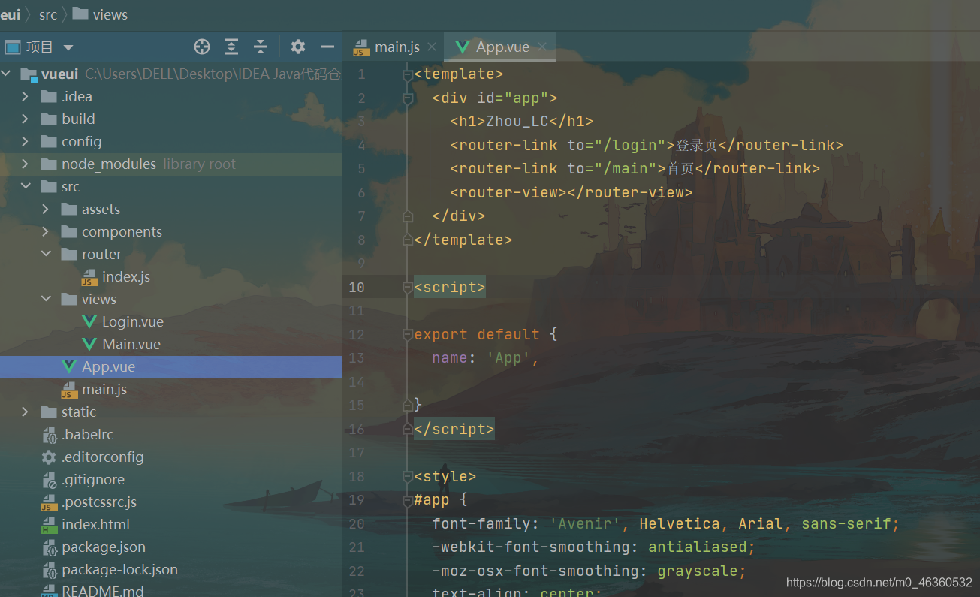Click the HTML icon of index.html
The height and width of the screenshot is (597, 980).
[x=49, y=525]
